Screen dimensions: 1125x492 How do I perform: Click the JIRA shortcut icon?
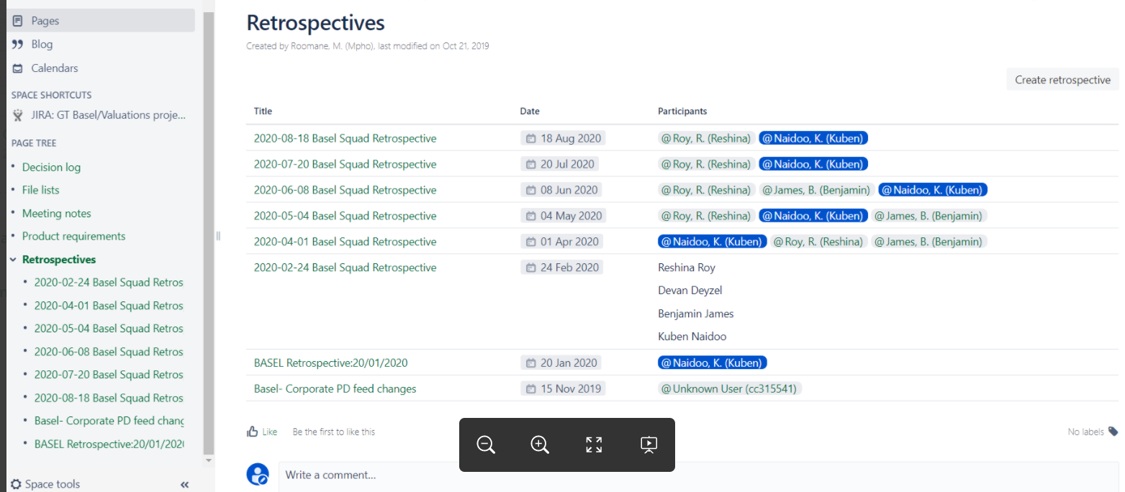(x=17, y=115)
